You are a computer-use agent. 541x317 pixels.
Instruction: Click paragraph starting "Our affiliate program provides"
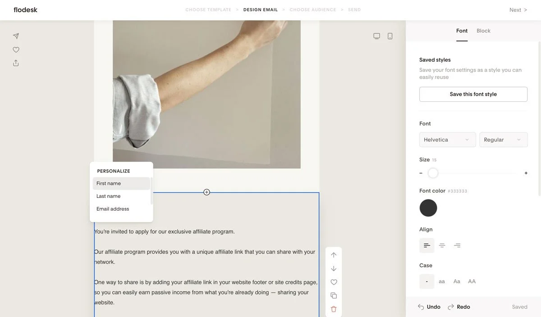click(205, 257)
